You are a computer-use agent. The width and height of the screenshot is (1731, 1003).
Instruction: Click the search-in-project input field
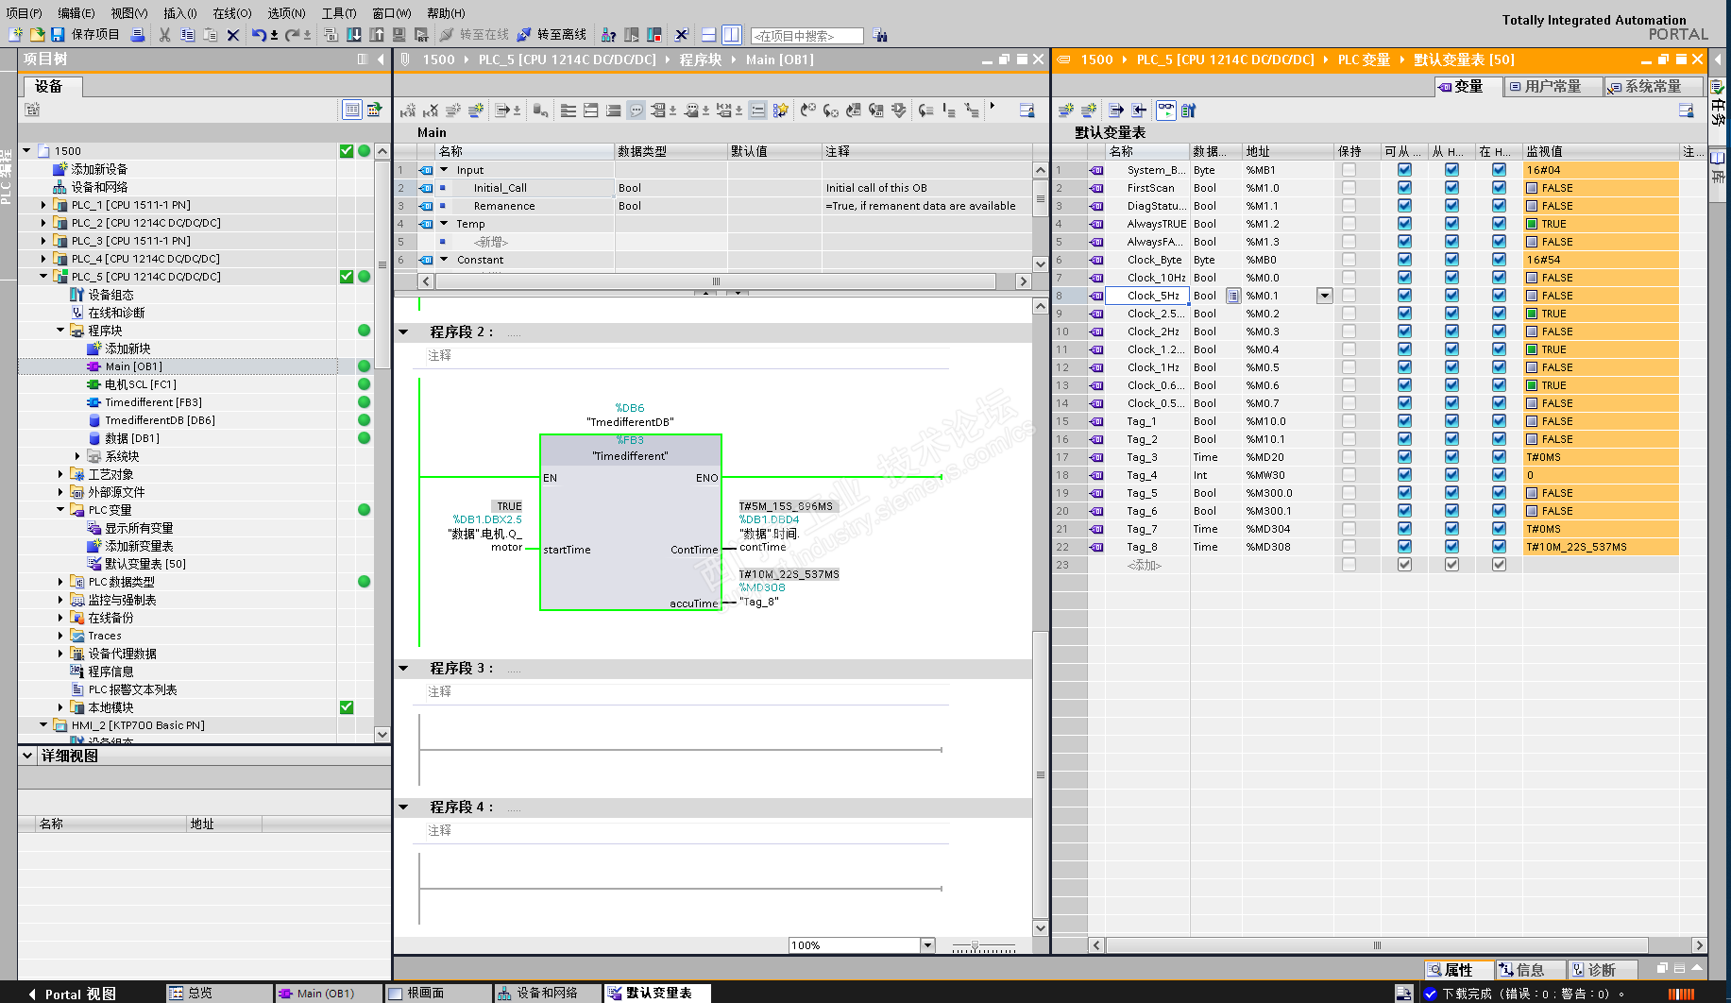806,36
